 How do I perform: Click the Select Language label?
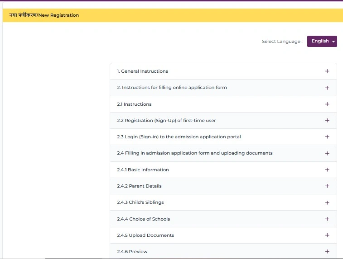pyautogui.click(x=282, y=42)
